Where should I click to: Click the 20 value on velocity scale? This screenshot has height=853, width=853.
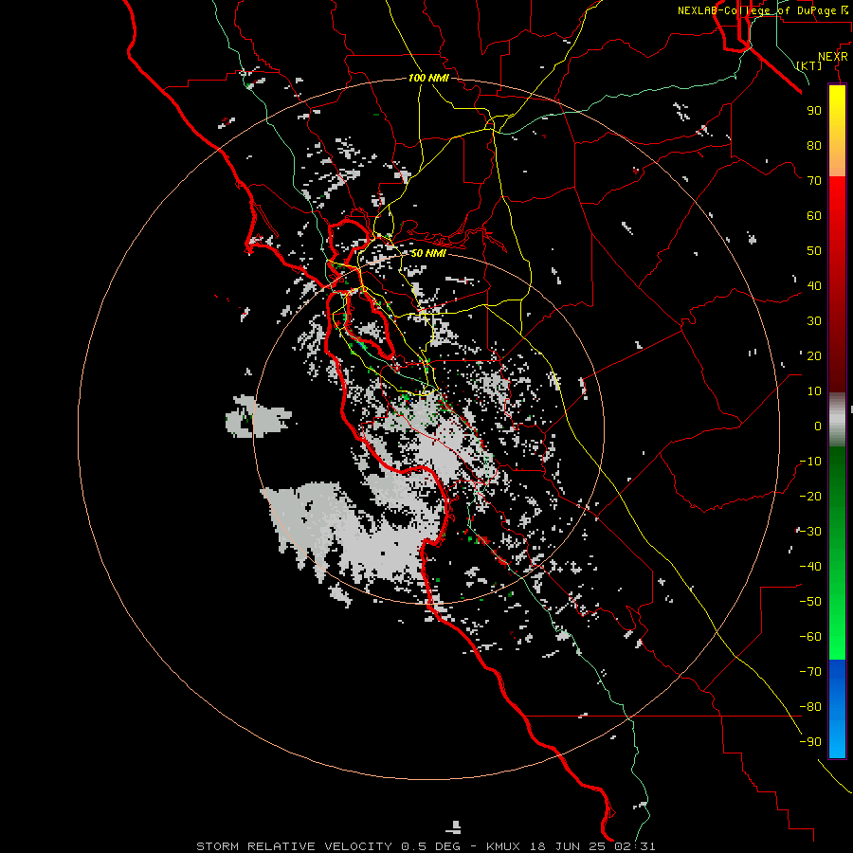814,355
